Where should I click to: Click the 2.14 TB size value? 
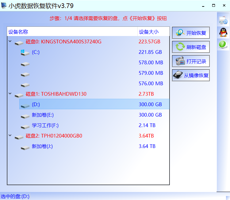coord(147,125)
